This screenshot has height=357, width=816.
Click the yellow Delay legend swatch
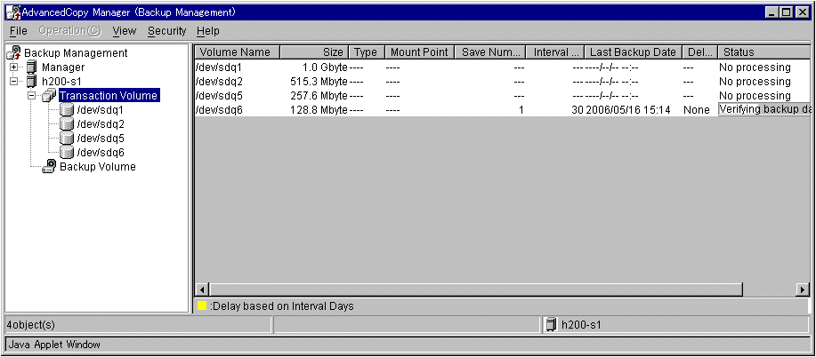coord(202,306)
